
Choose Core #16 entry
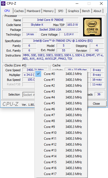(x=61, y=168)
